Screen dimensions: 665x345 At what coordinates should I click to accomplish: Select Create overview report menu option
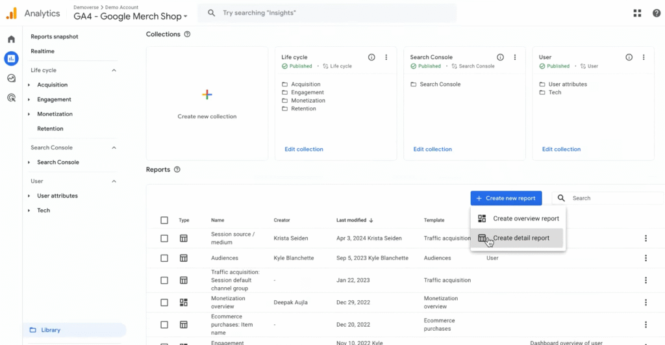518,218
